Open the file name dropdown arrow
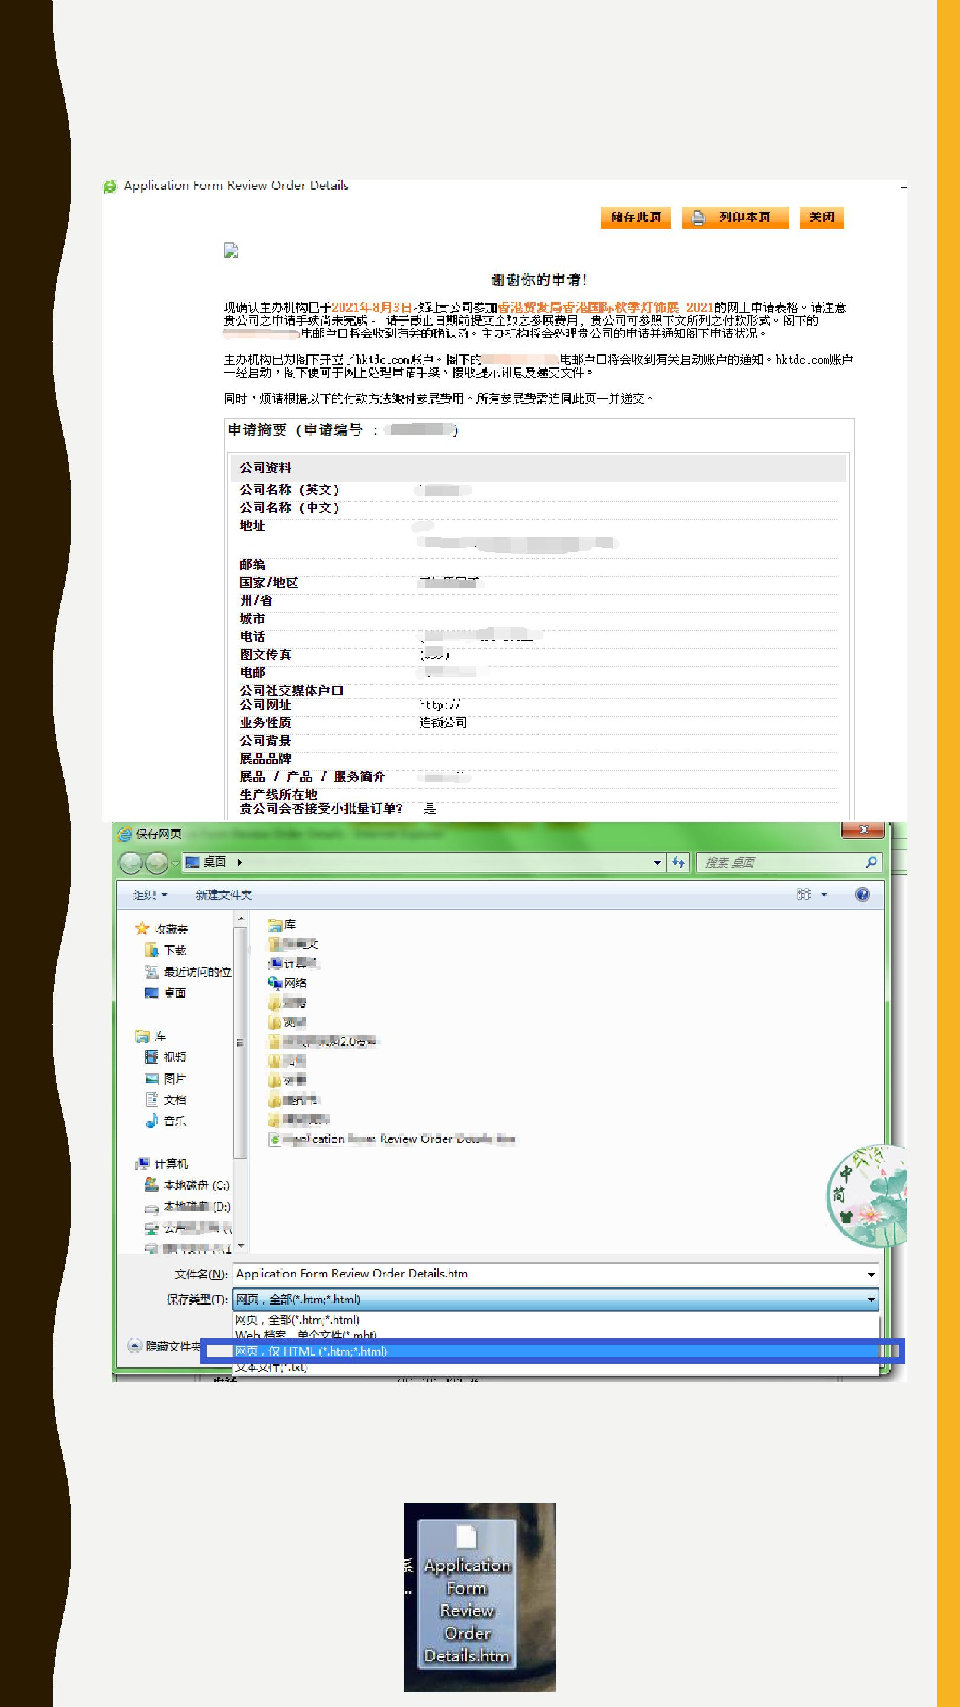Viewport: 960px width, 1707px height. tap(871, 1274)
